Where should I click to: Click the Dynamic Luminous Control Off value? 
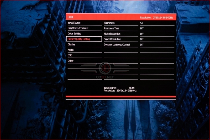pos(142,45)
